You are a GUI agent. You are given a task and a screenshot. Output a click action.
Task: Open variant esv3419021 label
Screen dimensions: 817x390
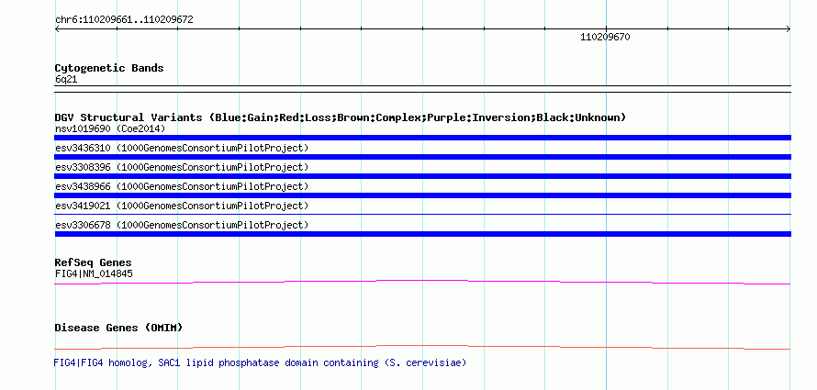(x=182, y=206)
